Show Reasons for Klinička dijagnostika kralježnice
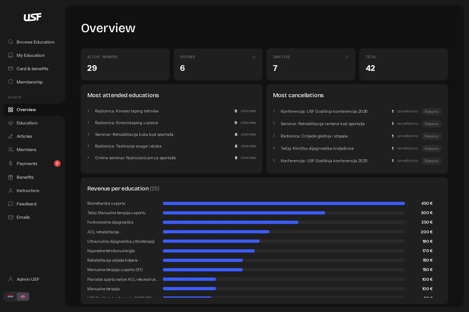 tap(431, 148)
